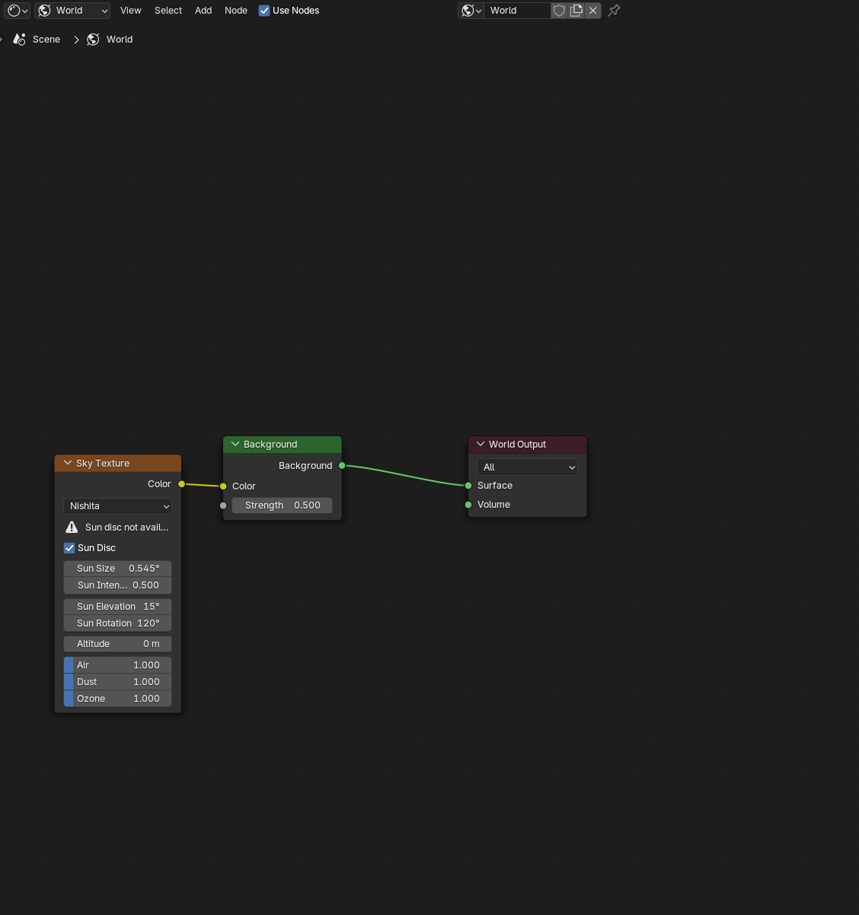Screen dimensions: 859x915
Task: Collapse the Sky Texture node
Action: click(68, 463)
